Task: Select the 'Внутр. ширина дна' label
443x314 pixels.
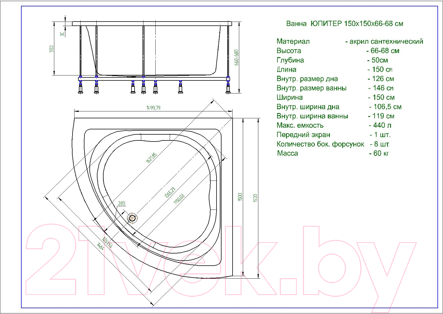Action: (x=308, y=107)
